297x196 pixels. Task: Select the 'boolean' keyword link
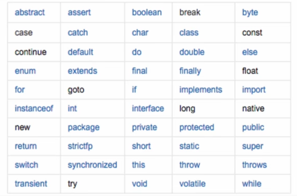click(147, 13)
